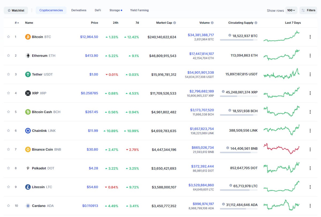This screenshot has height=217, width=321.
Task: Open the three-dot menu for Binance Coin
Action: point(310,149)
